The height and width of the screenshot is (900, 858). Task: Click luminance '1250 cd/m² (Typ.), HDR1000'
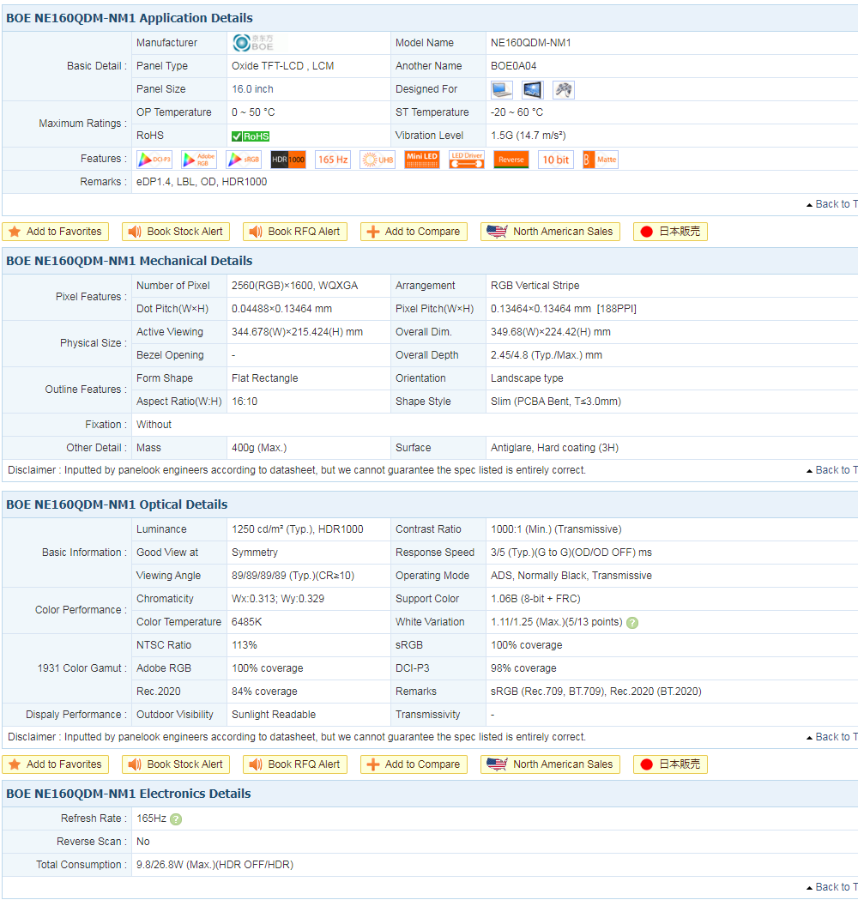tap(297, 529)
